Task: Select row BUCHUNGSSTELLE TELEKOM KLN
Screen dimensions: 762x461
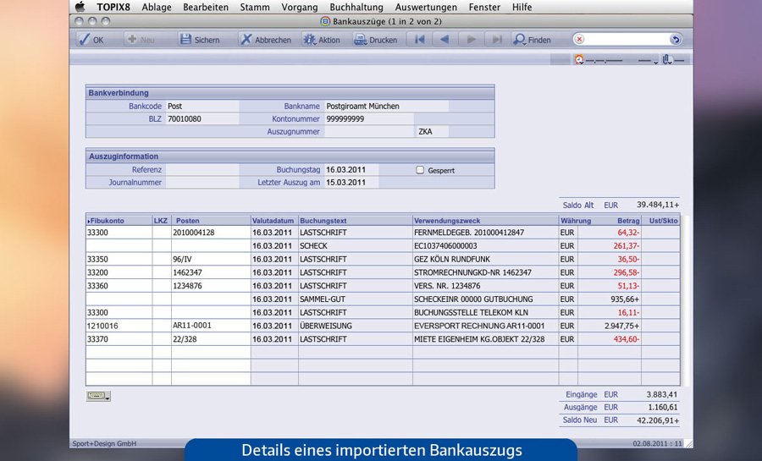Action: [383, 312]
